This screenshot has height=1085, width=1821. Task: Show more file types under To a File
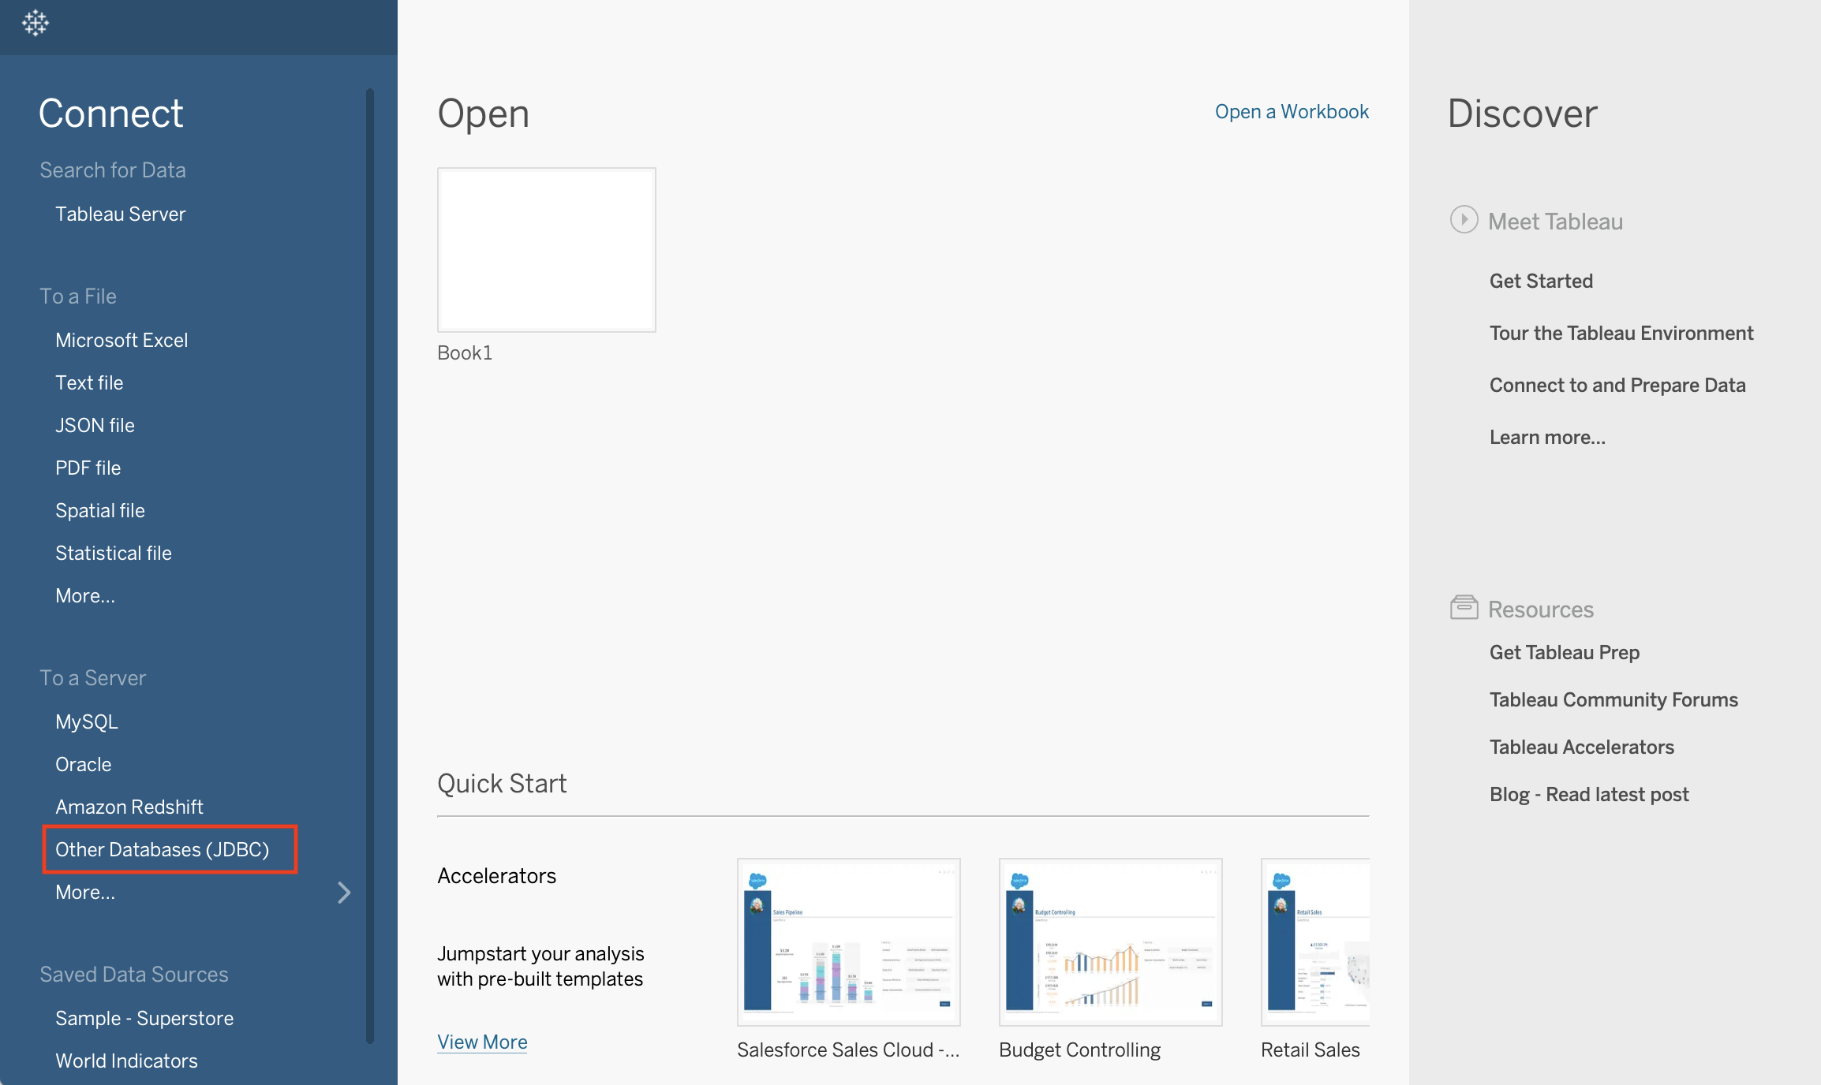tap(85, 595)
